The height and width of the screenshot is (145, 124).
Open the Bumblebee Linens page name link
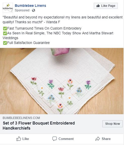click(30, 6)
